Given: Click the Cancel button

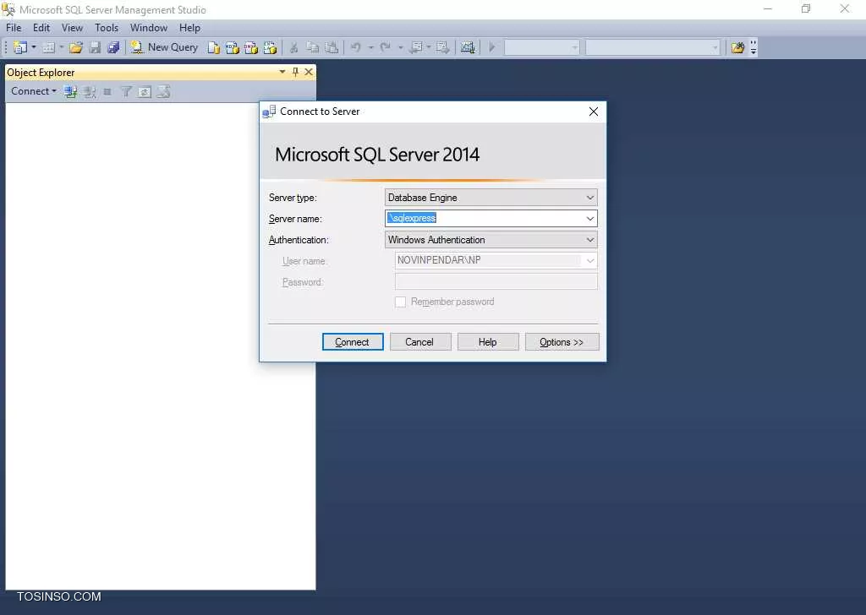Looking at the screenshot, I should [x=420, y=342].
